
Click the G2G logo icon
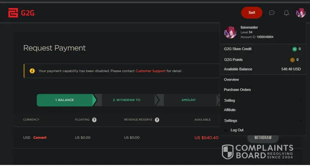coord(13,13)
